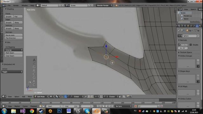Toggle the Auto Smooth checkbox

(179, 45)
